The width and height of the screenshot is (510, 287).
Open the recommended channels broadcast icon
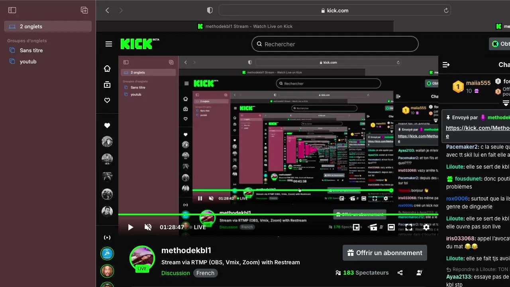(107, 238)
